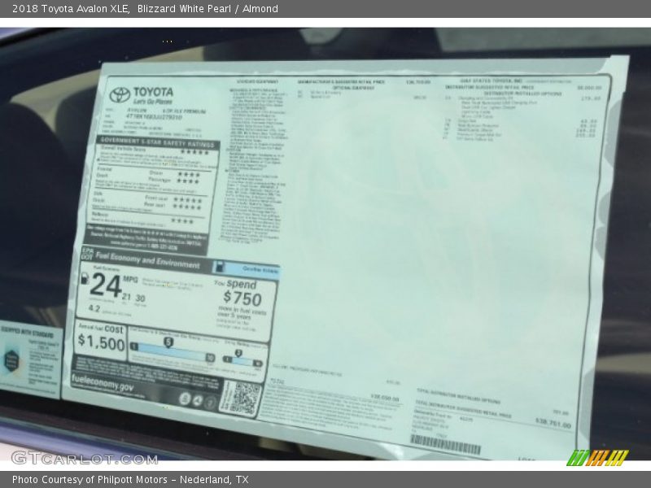Image resolution: width=651 pixels, height=488 pixels.
Task: Click the overall vehicle score star rating
Action: tap(194, 152)
